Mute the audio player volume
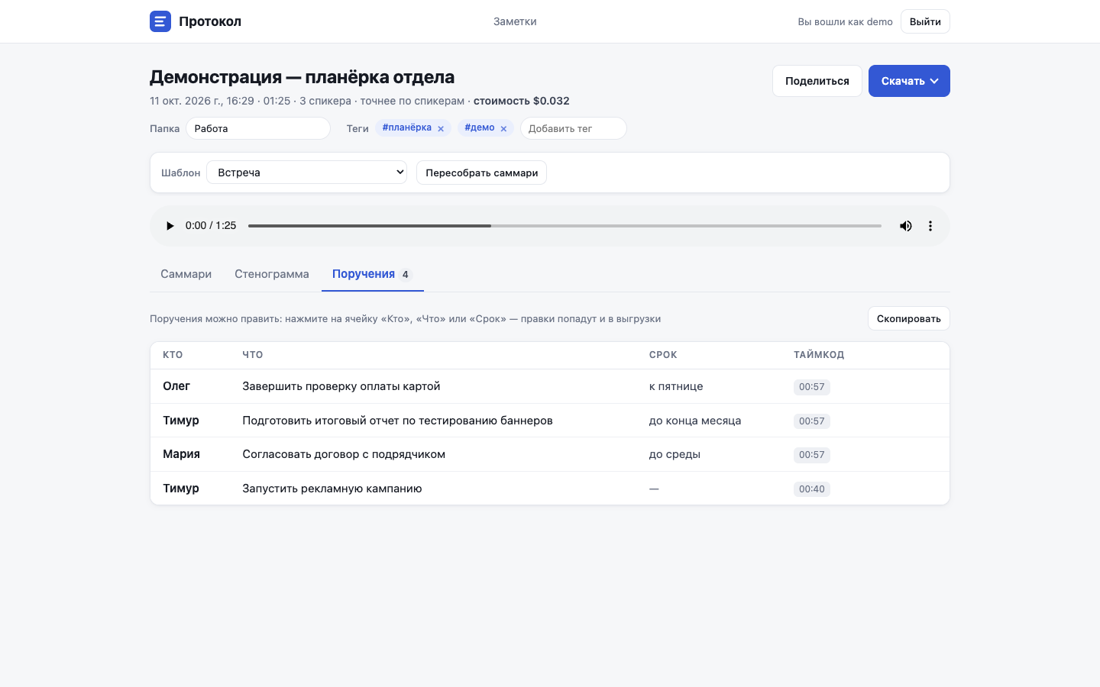The image size is (1100, 687). [x=906, y=226]
